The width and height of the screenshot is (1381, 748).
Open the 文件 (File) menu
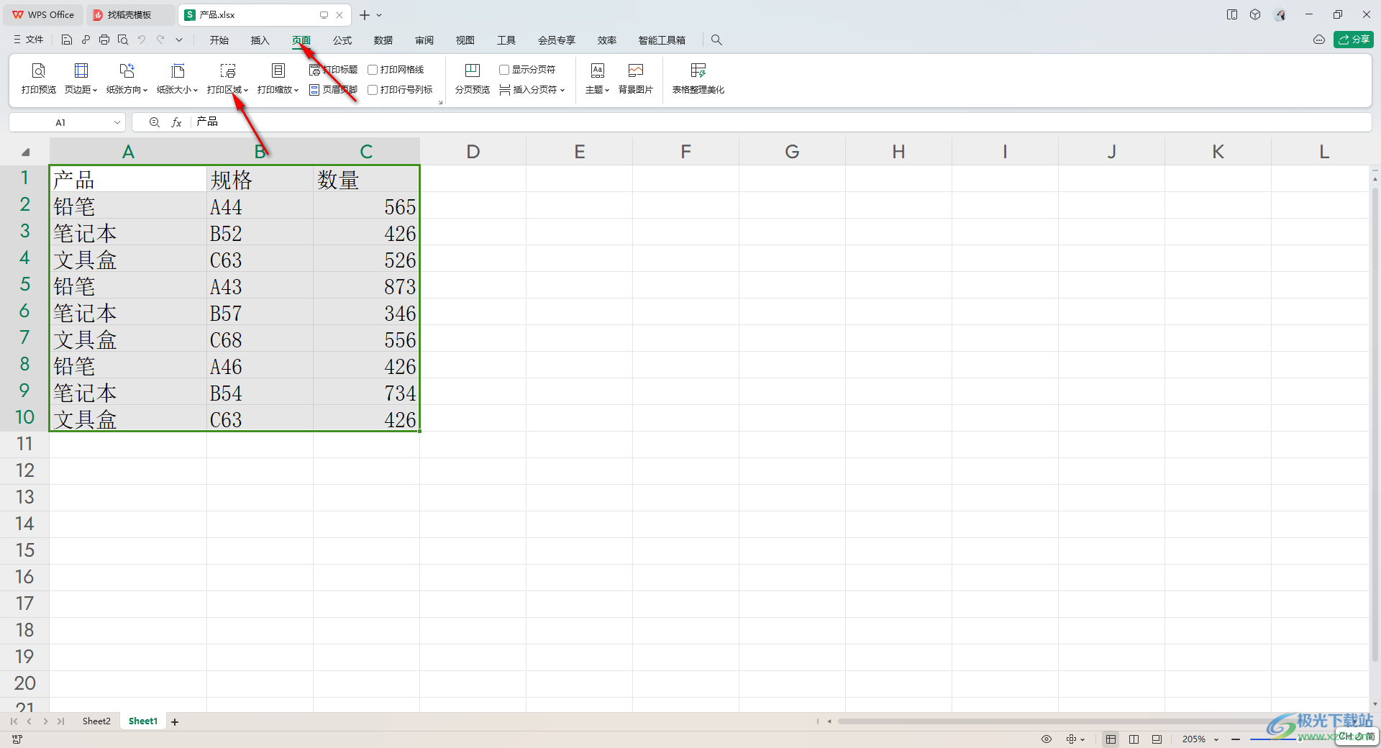click(29, 40)
